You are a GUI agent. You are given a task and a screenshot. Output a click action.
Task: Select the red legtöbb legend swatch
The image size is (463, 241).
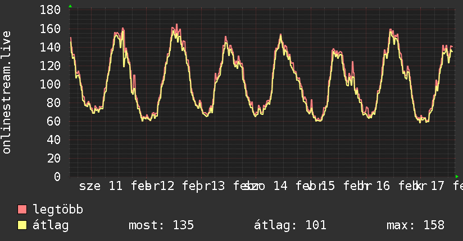pyautogui.click(x=22, y=210)
